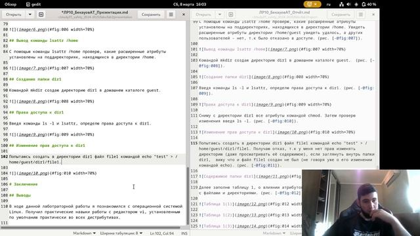The height and width of the screenshot is (236, 420).
Task: Close the right gedit Отчёт window
Action: tap(373, 14)
